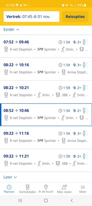Open Reisopties travel options
Viewport: 92px width, 206px height.
click(x=75, y=17)
